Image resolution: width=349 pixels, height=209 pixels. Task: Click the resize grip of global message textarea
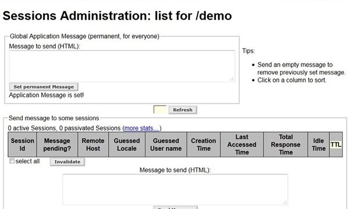[x=232, y=79]
